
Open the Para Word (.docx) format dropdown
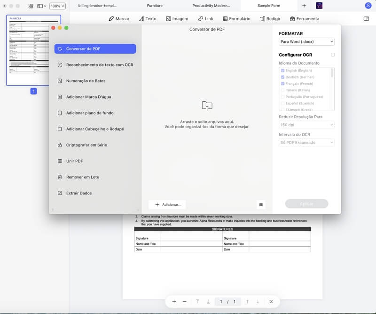(x=306, y=41)
